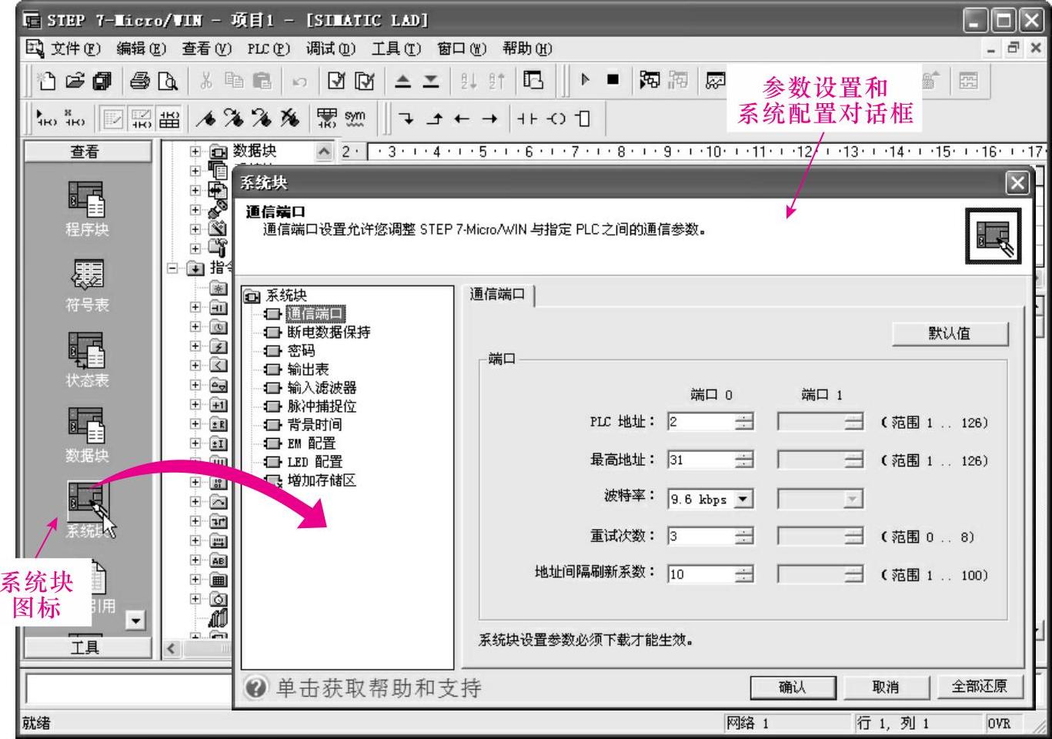Expand the AB string instruction folder in the tree
Image resolution: width=1052 pixels, height=739 pixels.
coord(195,560)
